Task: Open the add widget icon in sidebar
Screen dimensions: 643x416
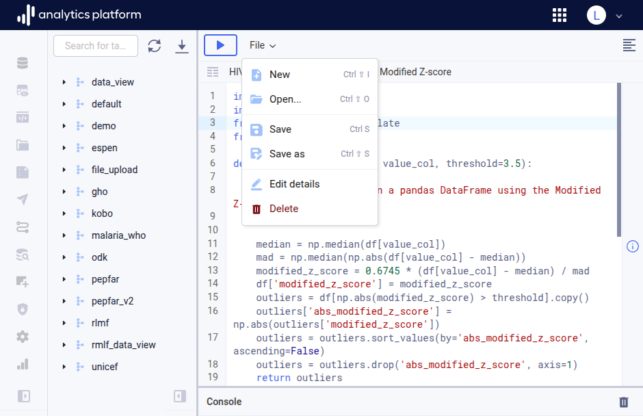Action: click(x=23, y=282)
